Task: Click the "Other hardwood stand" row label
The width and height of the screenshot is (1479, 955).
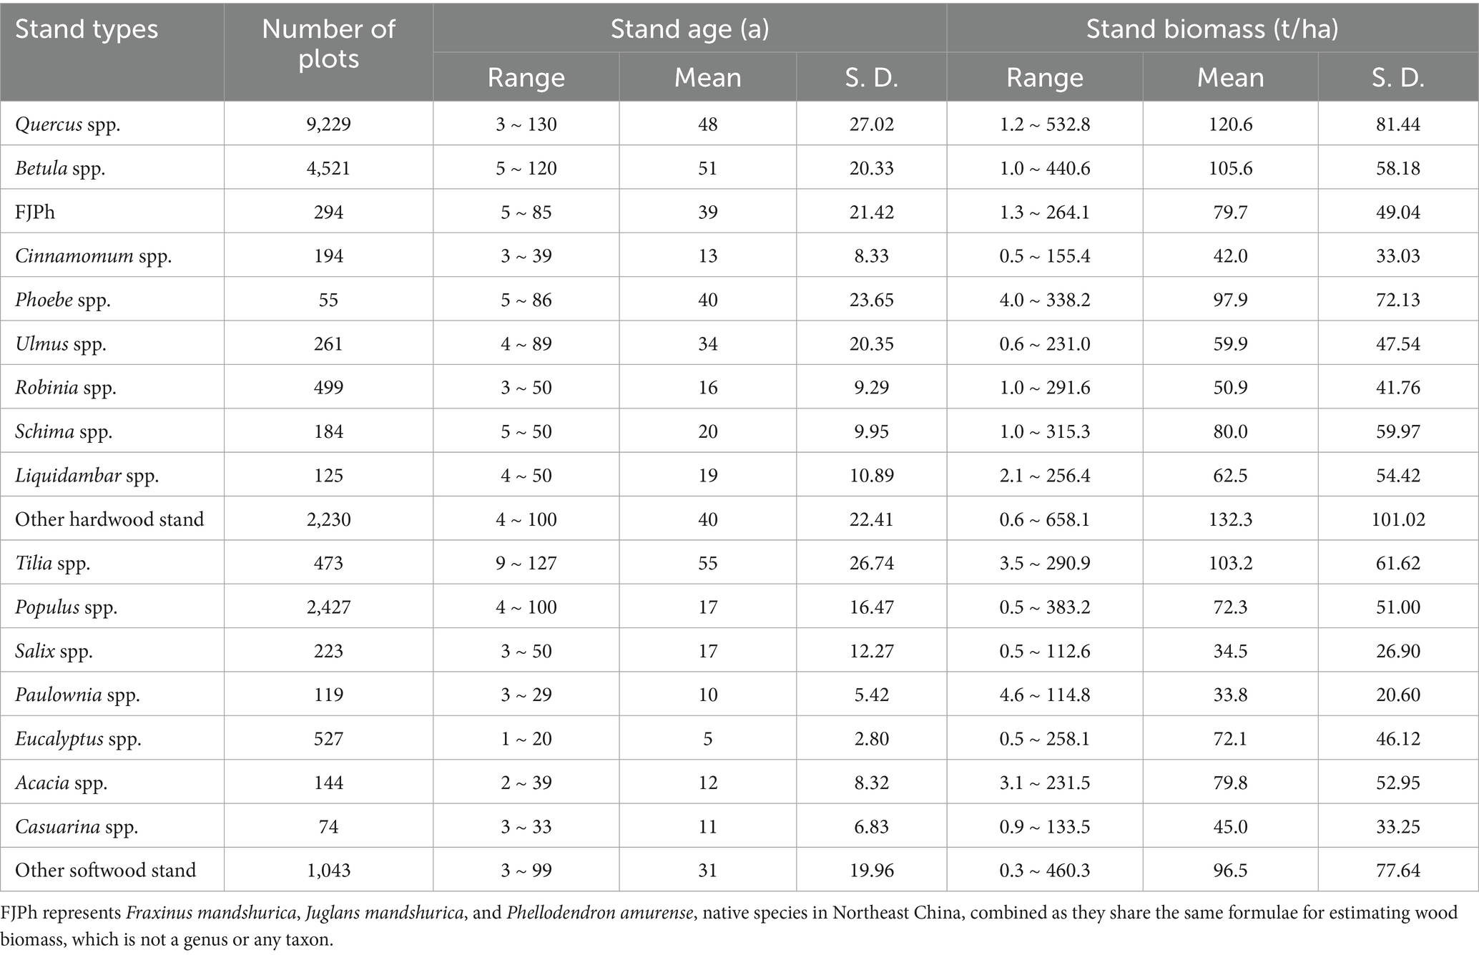Action: pos(109,519)
